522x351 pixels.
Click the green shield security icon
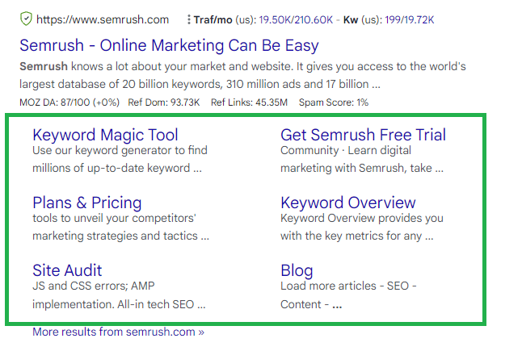26,19
